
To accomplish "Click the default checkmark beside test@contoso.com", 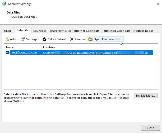I will 7,52.
